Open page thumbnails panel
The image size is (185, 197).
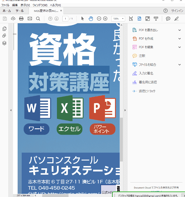point(4,29)
